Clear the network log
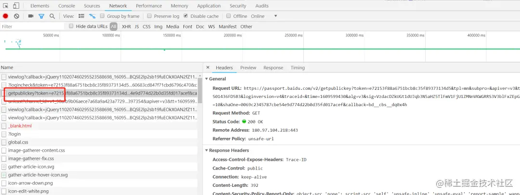 tap(16, 16)
